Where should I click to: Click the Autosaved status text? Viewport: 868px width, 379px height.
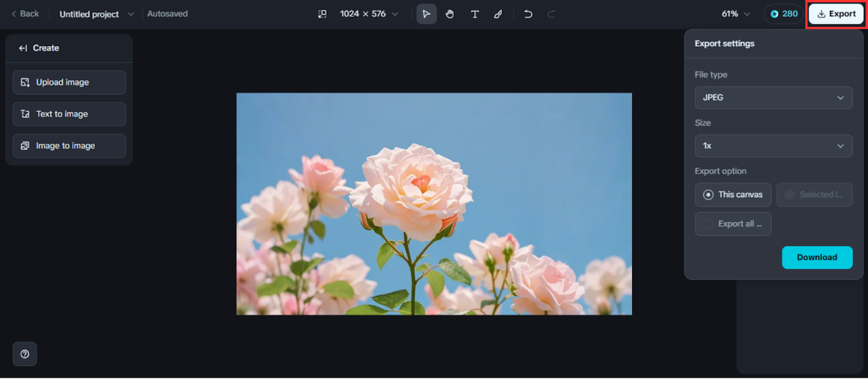pos(167,14)
